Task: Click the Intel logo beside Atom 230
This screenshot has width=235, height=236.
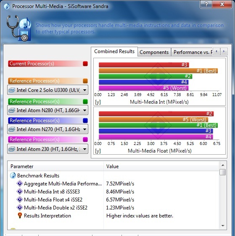Action: (12, 149)
